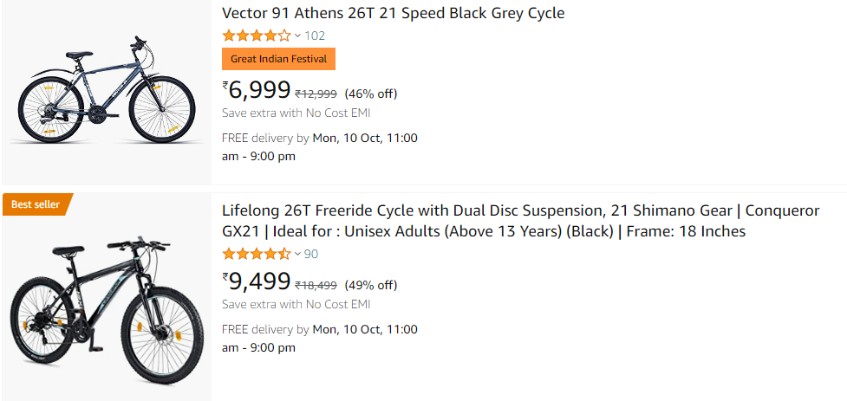Click the struck-through ₹18,499 original price
The width and height of the screenshot is (847, 401).
point(316,285)
